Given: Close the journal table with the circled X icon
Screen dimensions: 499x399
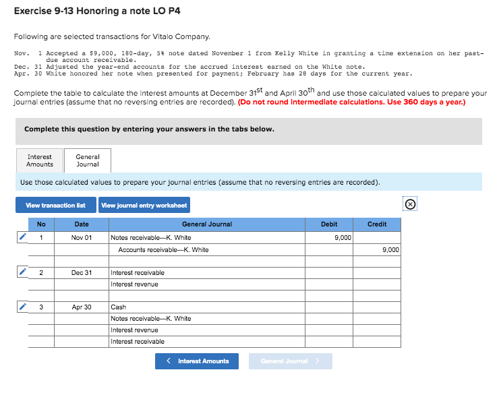Looking at the screenshot, I should click(410, 204).
